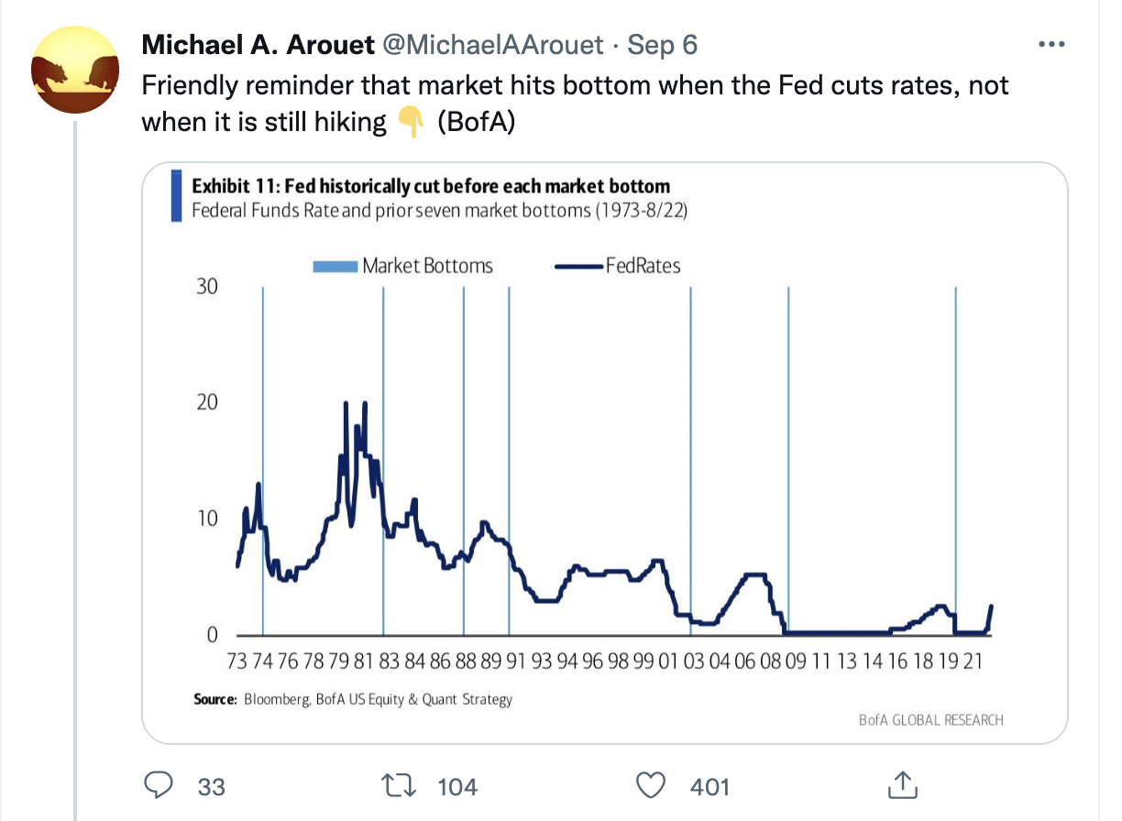Viewport: 1122px width, 821px height.
Task: Click the like count 401
Action: pos(709,786)
